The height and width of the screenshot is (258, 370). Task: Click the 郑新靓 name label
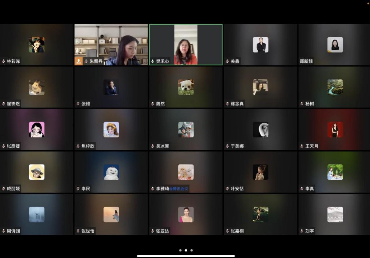[306, 61]
